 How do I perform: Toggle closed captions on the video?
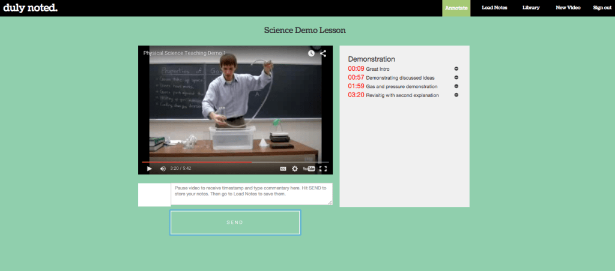click(x=283, y=168)
